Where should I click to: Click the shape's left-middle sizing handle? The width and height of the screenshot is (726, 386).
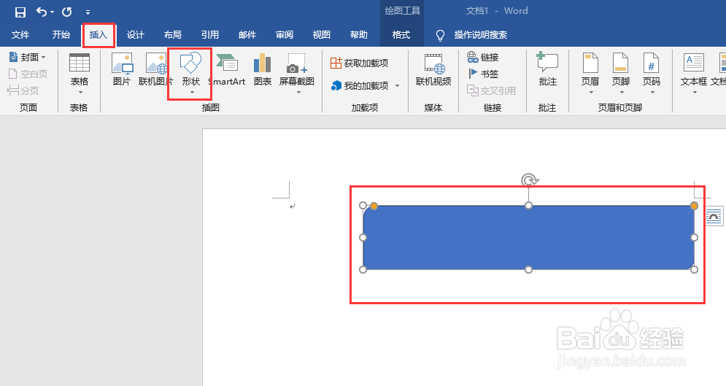(x=363, y=237)
